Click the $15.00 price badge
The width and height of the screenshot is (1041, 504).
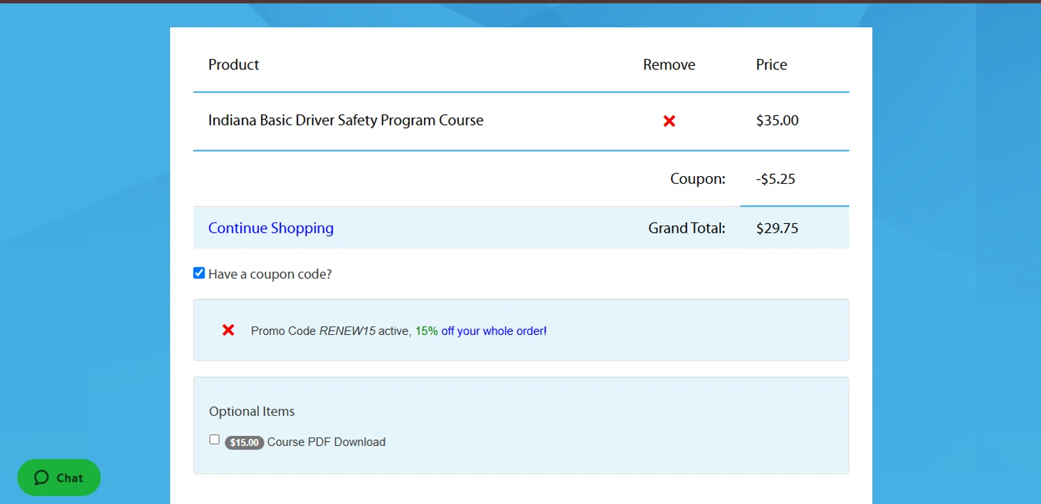click(244, 442)
